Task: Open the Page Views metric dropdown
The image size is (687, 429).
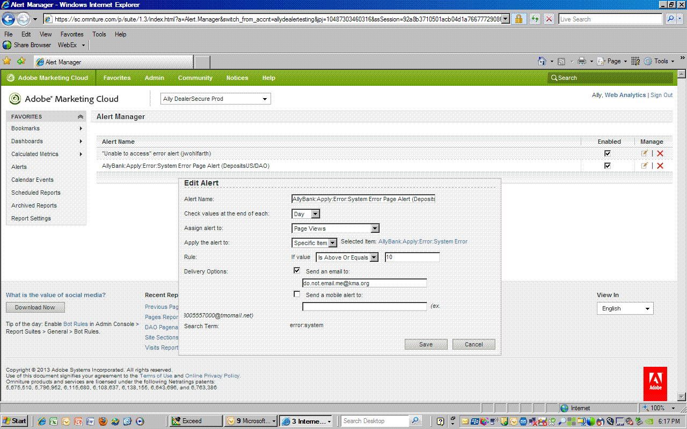Action: pyautogui.click(x=336, y=228)
